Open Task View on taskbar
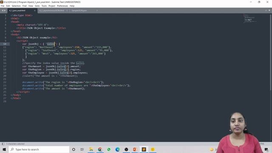 tap(82, 149)
